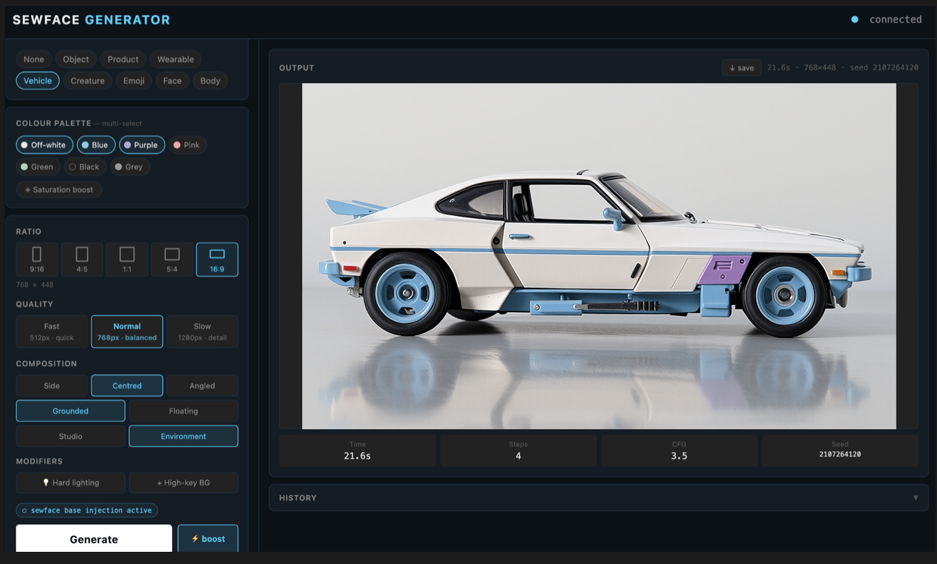
Task: Click the Seed value 2107264120 stat
Action: (840, 450)
